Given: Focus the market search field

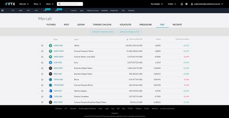Looking at the screenshot, I should (70, 4).
